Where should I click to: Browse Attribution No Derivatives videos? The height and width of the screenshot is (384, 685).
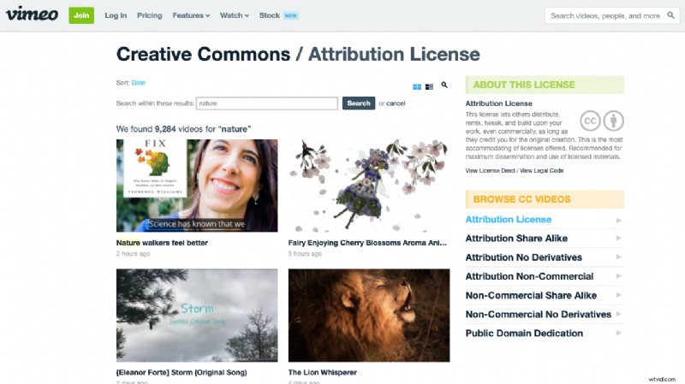pyautogui.click(x=523, y=257)
